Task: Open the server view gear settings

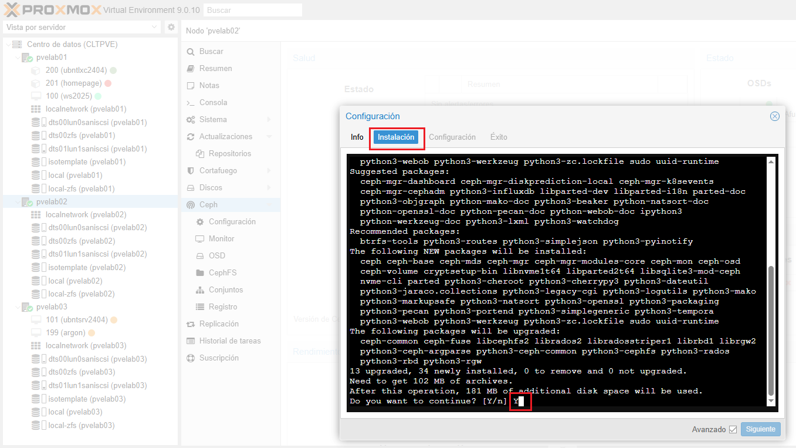Action: point(171,27)
